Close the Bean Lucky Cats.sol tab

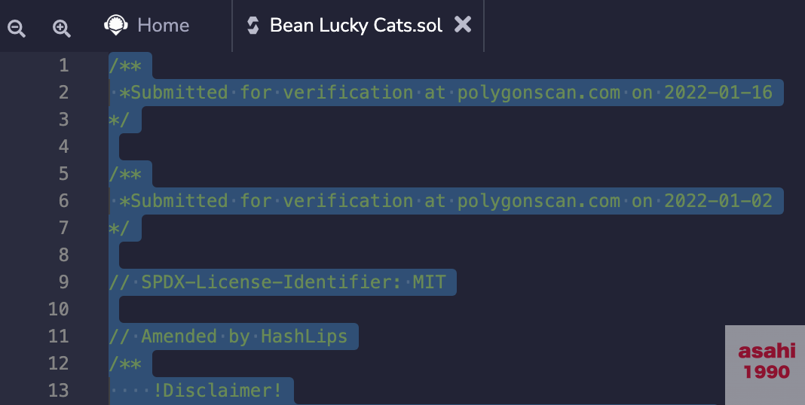pos(463,24)
